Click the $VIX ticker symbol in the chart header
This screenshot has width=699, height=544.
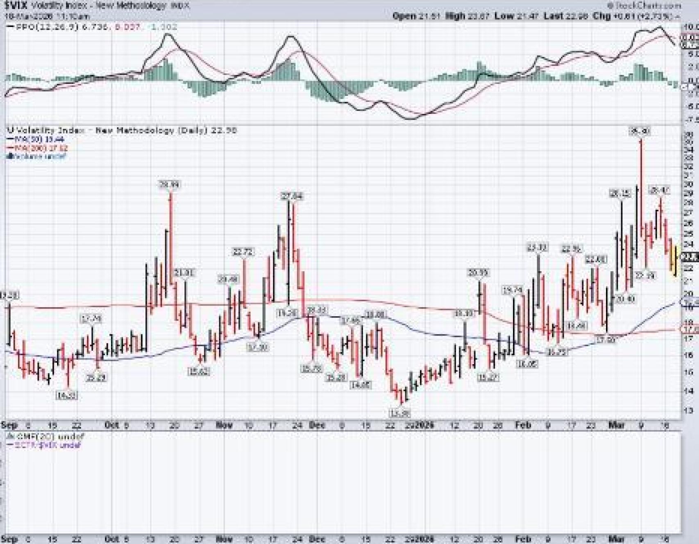(16, 5)
